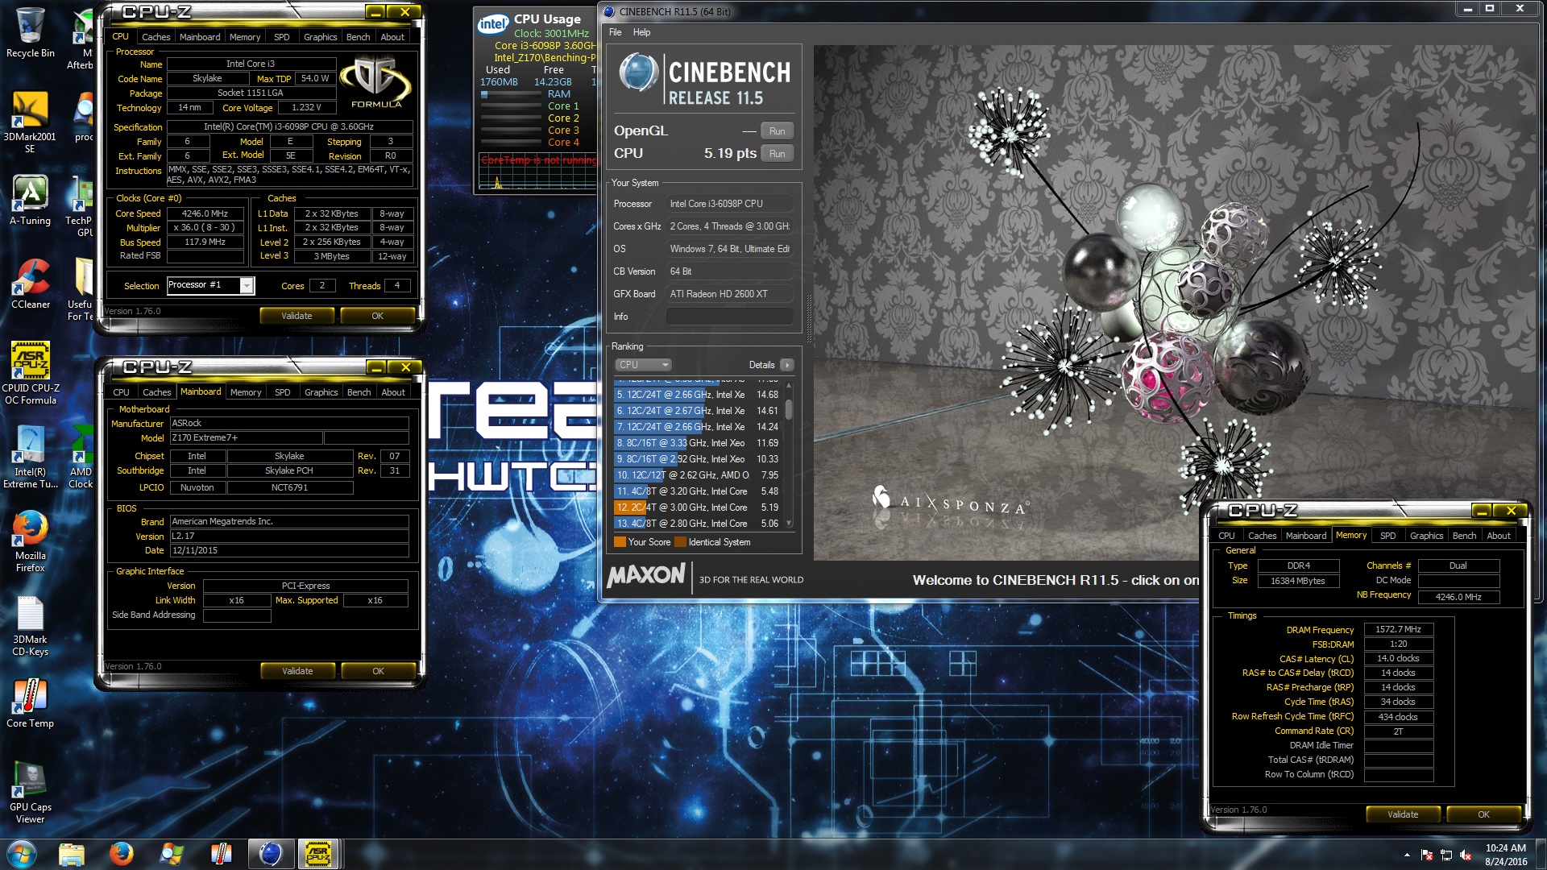Click the Core Temp thermometer taskbar icon
The width and height of the screenshot is (1547, 870).
[x=221, y=854]
